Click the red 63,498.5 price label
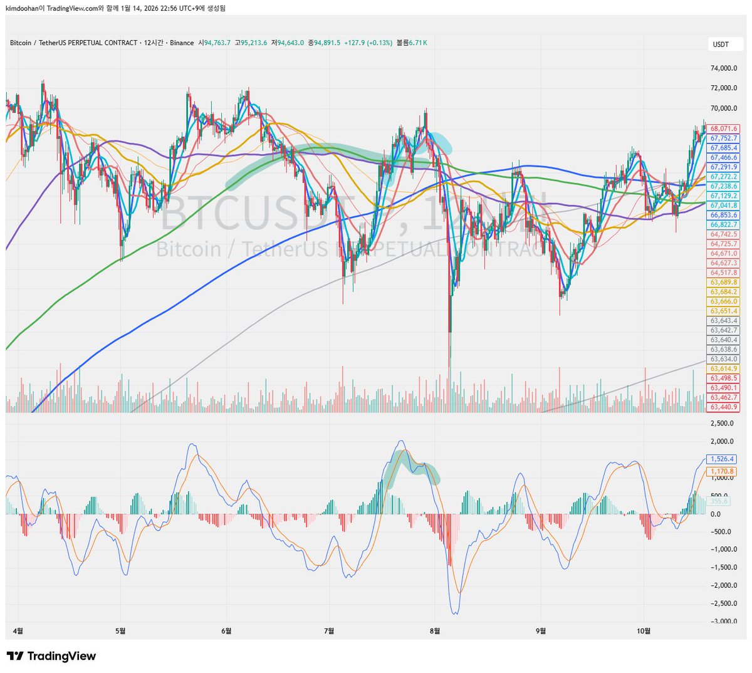 (x=723, y=378)
